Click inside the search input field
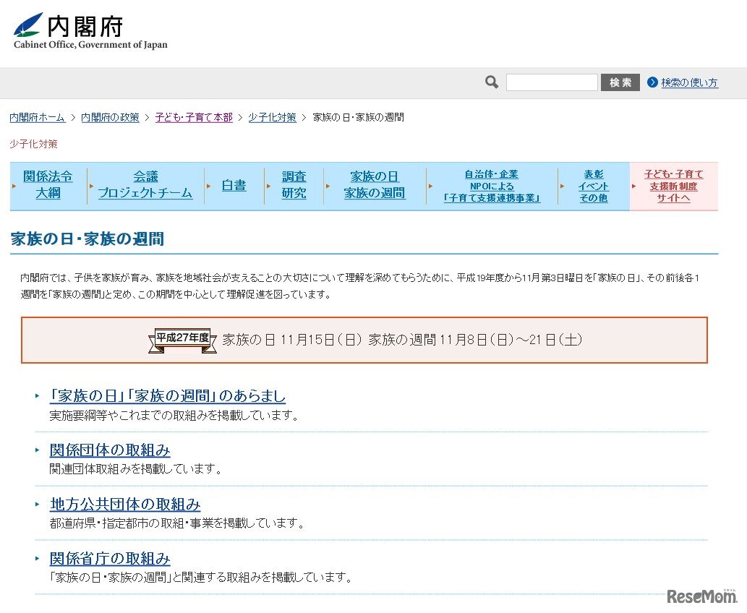Image resolution: width=747 pixels, height=613 pixels. pos(552,82)
